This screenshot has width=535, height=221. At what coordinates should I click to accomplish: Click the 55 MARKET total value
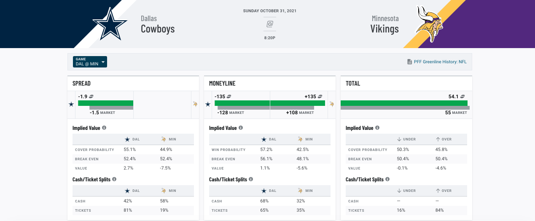click(456, 113)
